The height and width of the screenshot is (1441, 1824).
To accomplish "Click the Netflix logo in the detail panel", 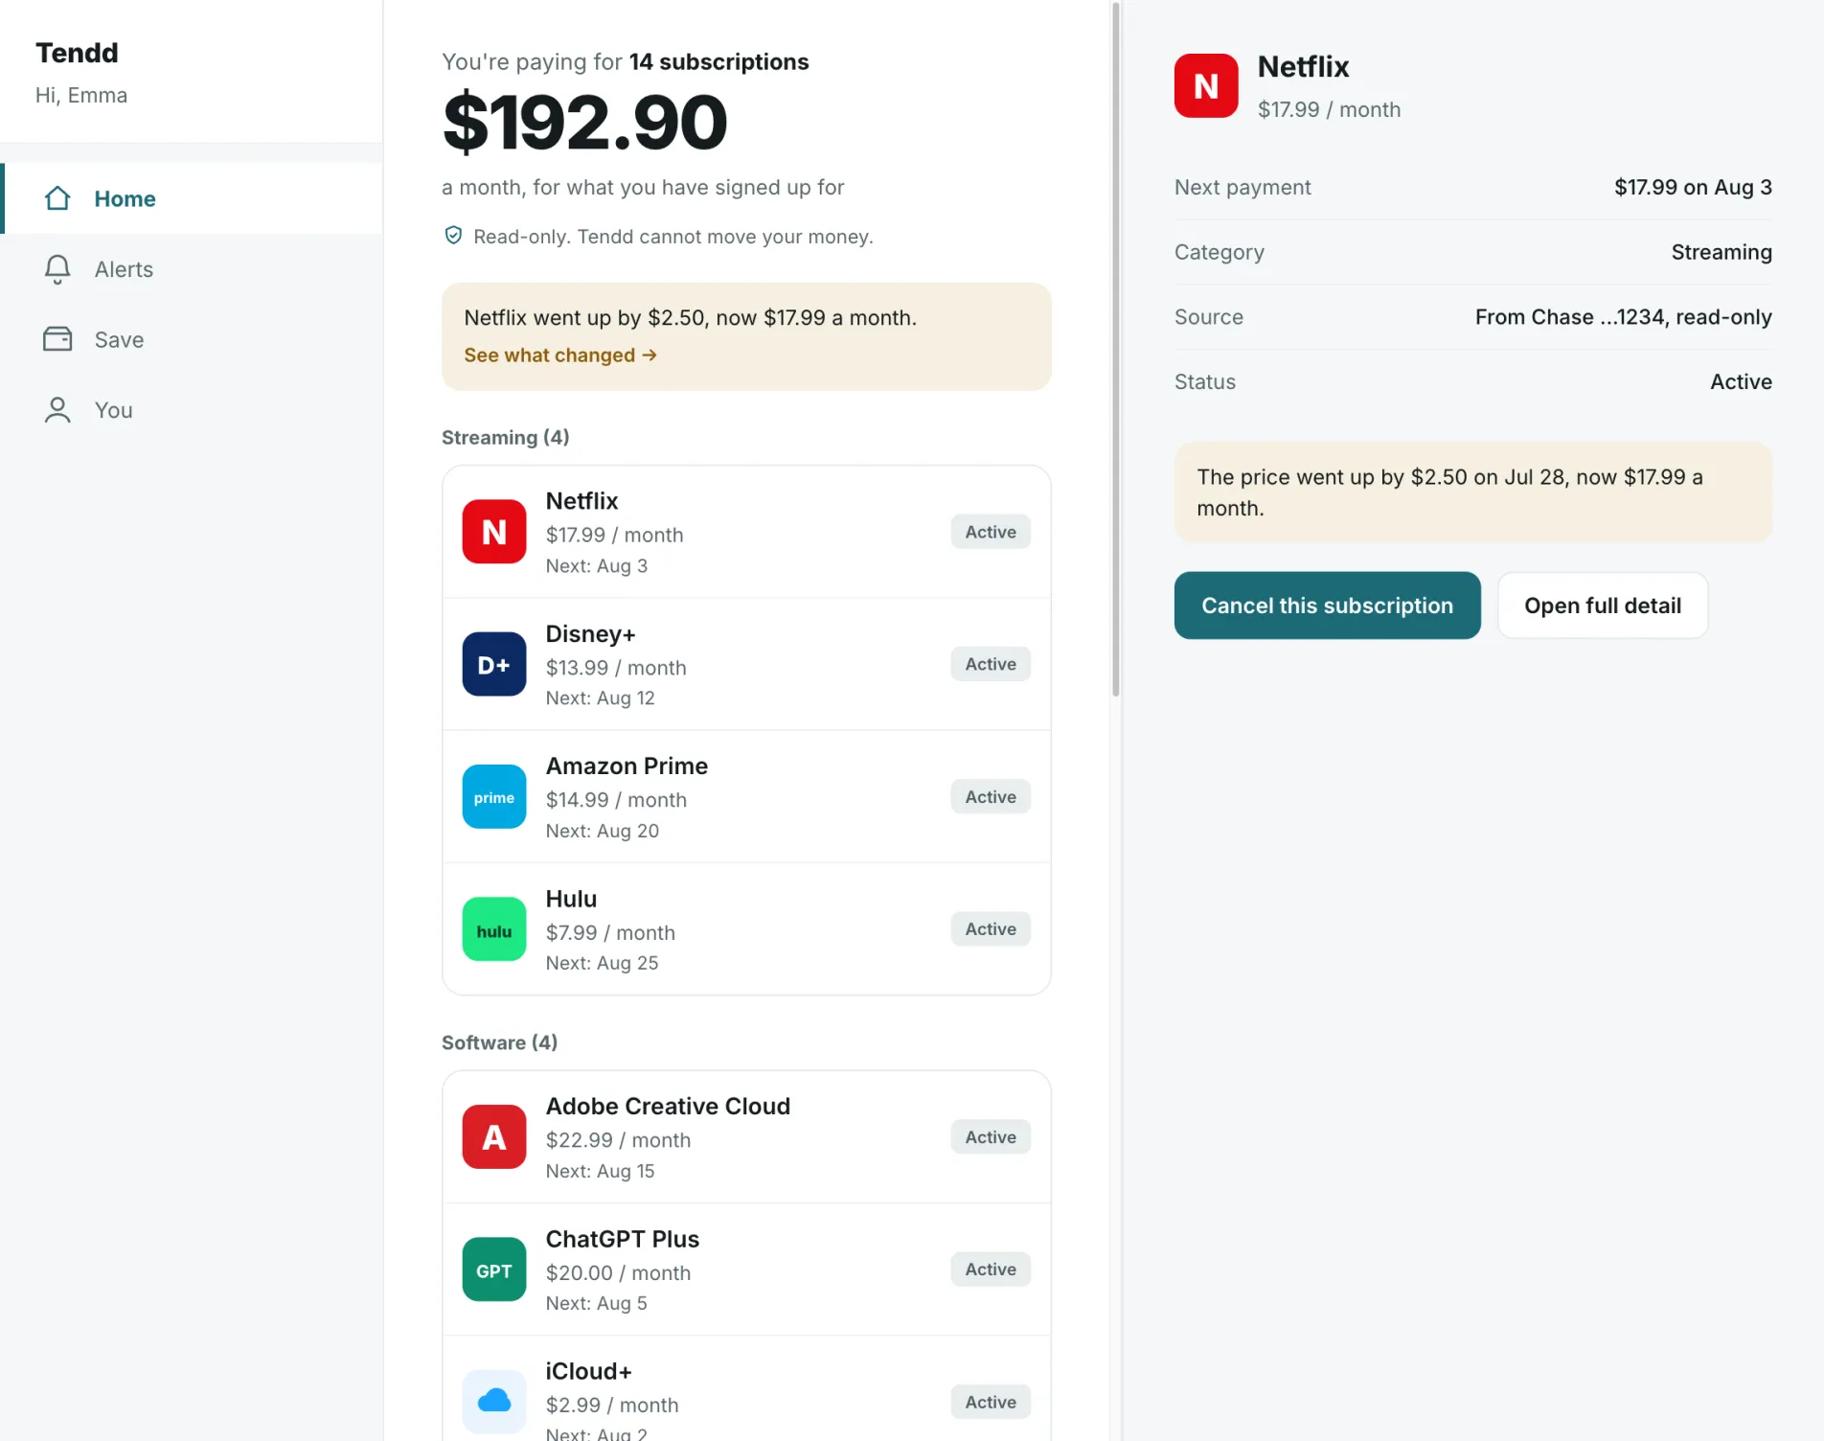I will [1206, 85].
